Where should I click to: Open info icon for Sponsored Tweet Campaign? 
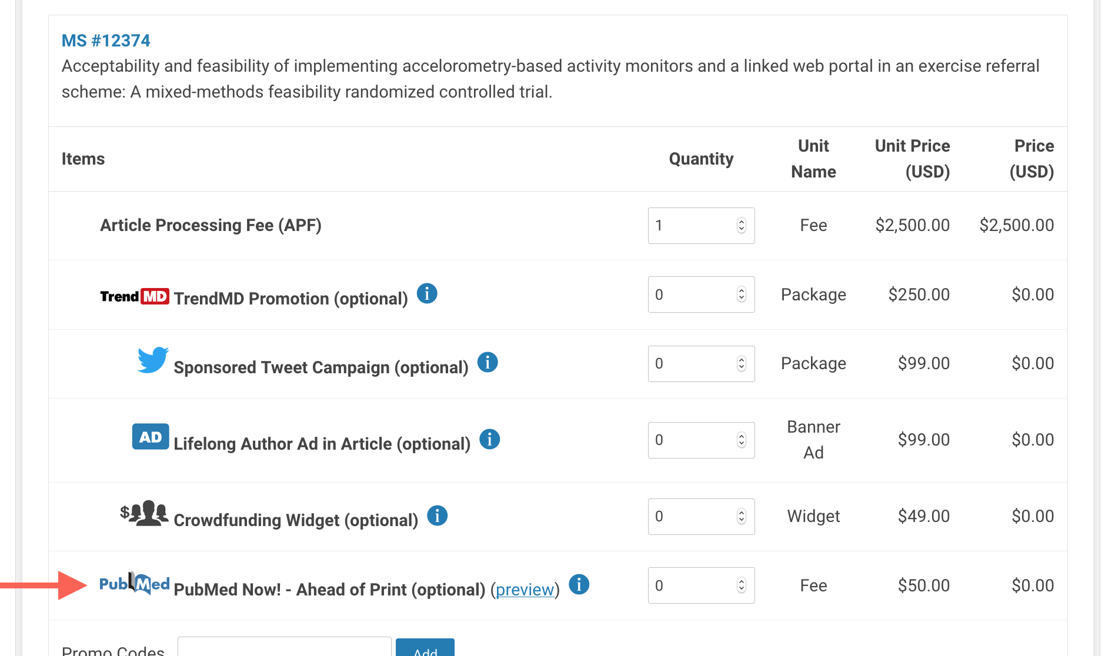(488, 362)
